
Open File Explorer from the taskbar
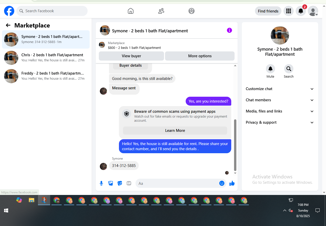[32, 200]
